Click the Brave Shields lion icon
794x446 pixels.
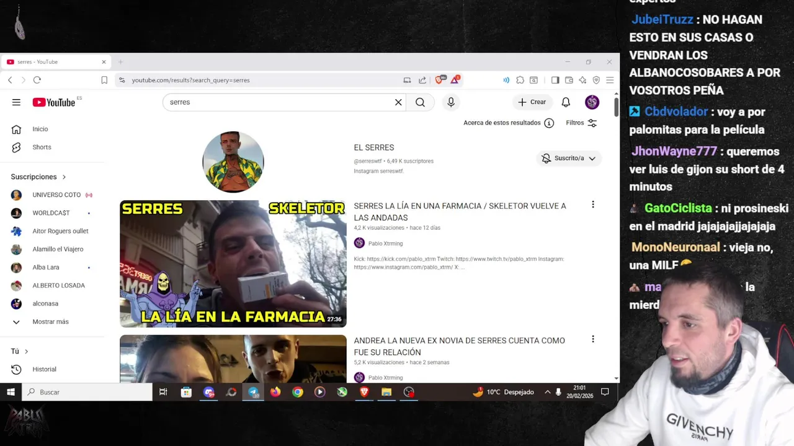tap(439, 80)
